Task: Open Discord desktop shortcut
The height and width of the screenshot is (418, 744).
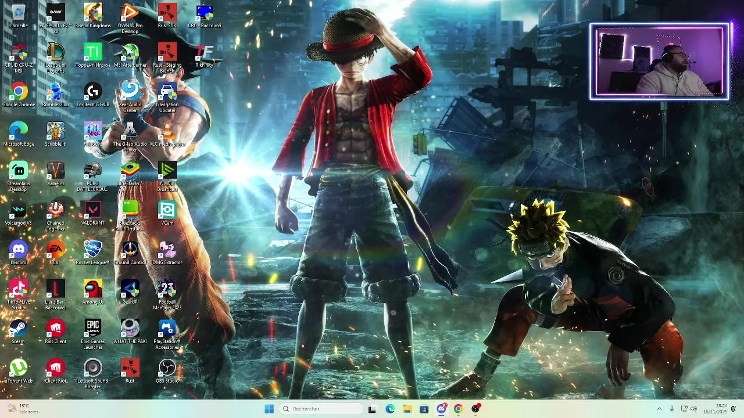Action: 19,253
